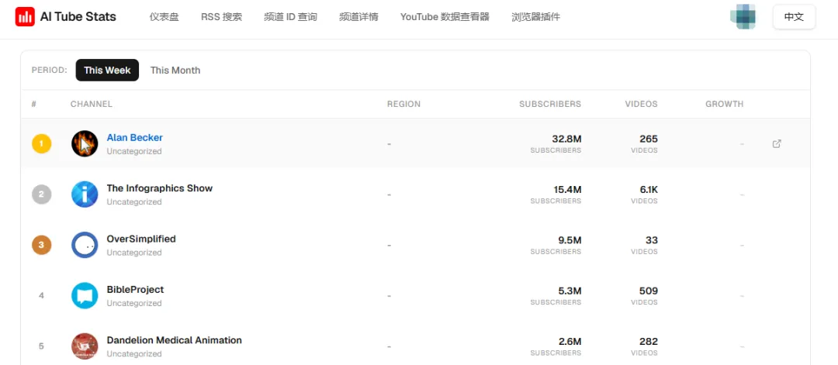Open the Alan Becker channel link
The image size is (838, 365).
134,138
